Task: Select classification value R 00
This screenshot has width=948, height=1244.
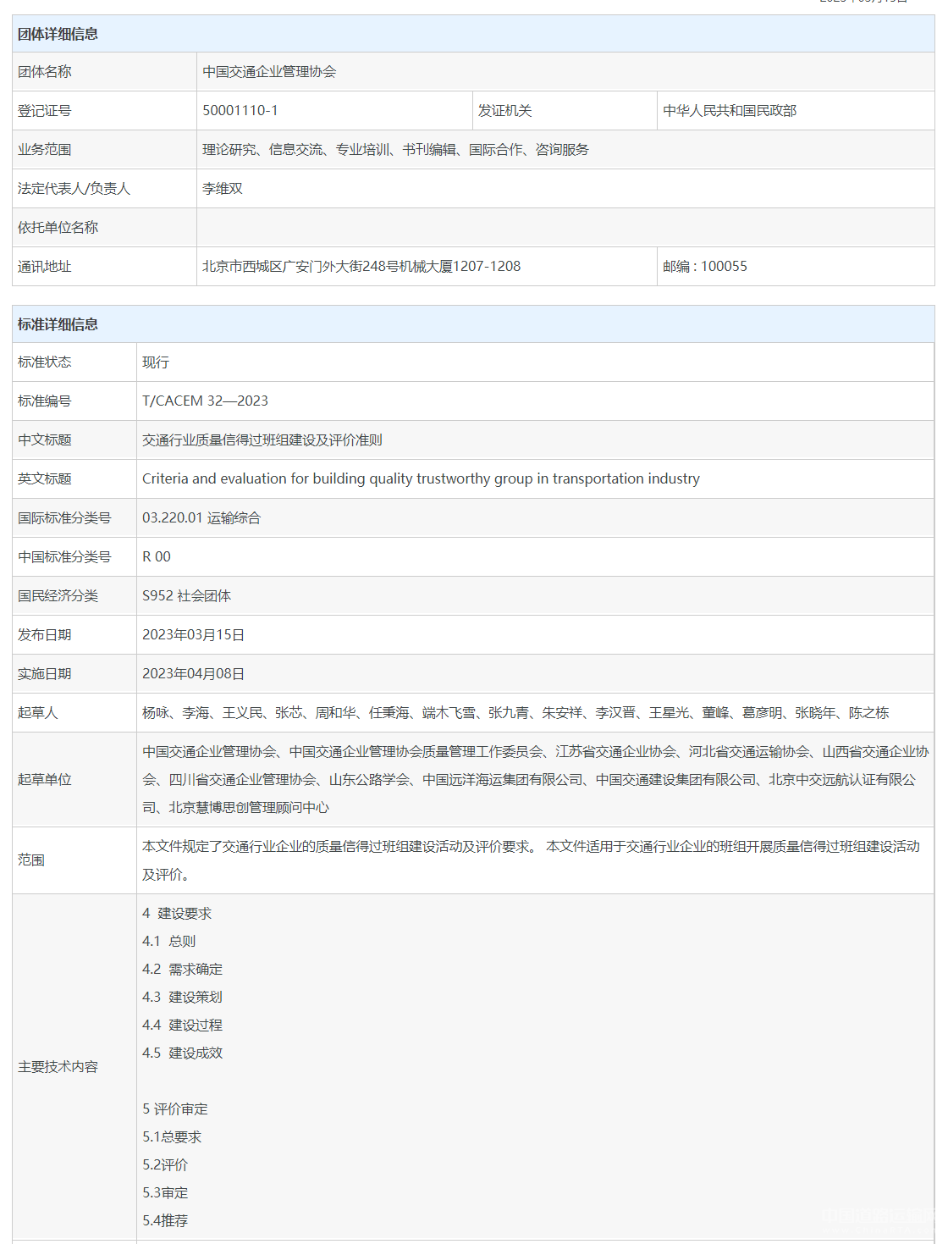Action: [157, 557]
